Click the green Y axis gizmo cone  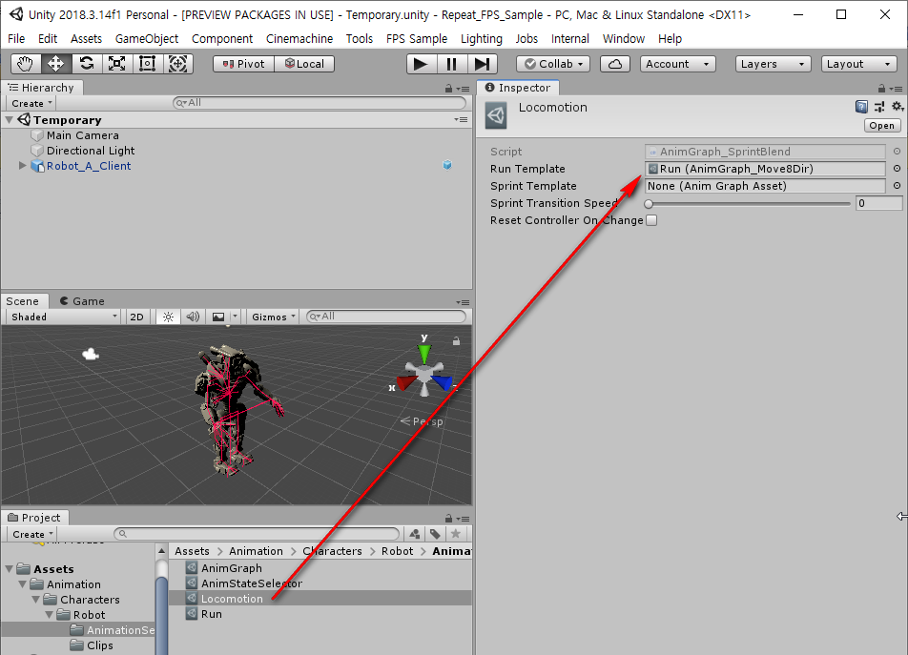coord(424,354)
